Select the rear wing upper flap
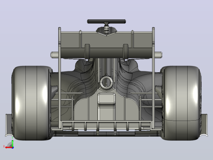Image resolution: width=213 pixels, height=160 pixels. [106, 40]
